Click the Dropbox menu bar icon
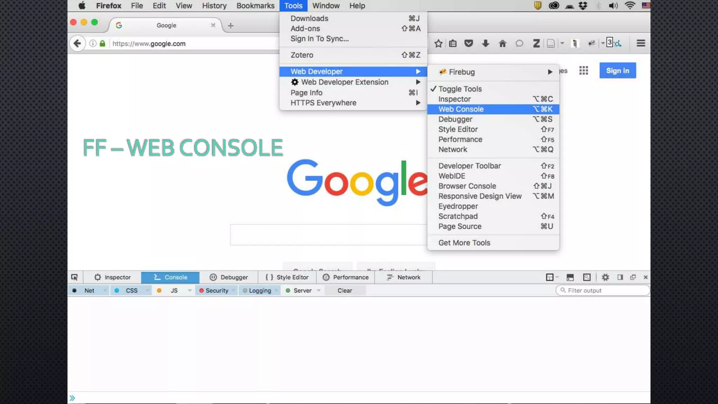 tap(583, 6)
